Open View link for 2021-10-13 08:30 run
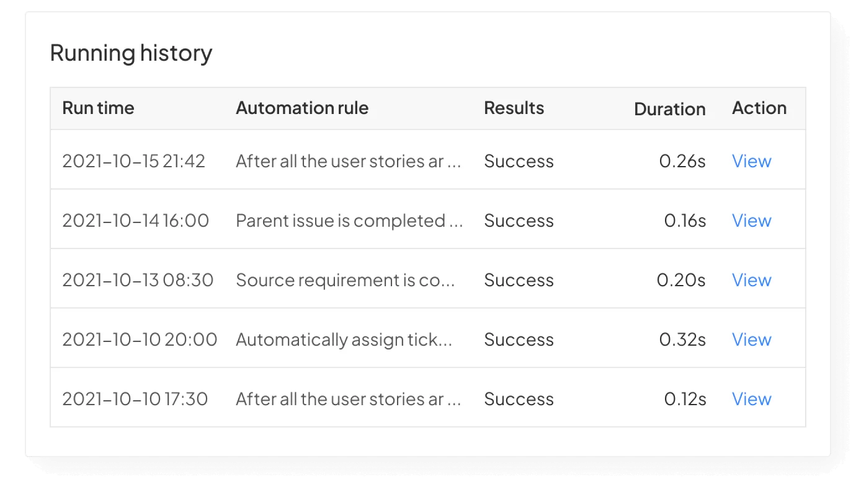Image resolution: width=856 pixels, height=482 pixels. [751, 280]
